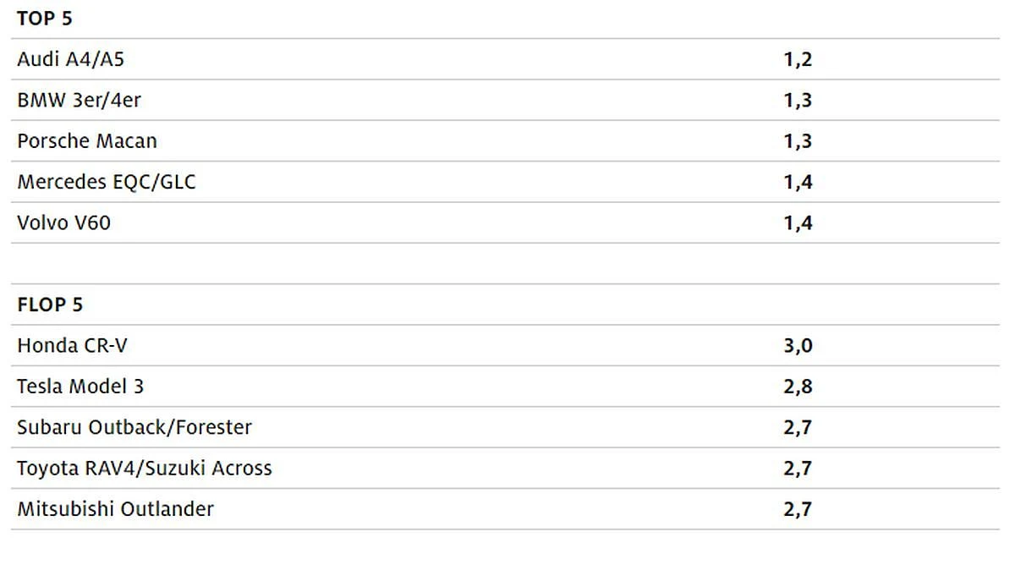The image size is (1015, 565).
Task: Select the Porsche Macan model name
Action: [87, 140]
